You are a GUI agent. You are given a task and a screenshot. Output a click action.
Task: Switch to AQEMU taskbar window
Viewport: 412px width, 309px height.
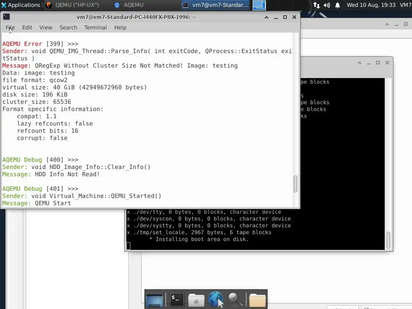point(130,5)
